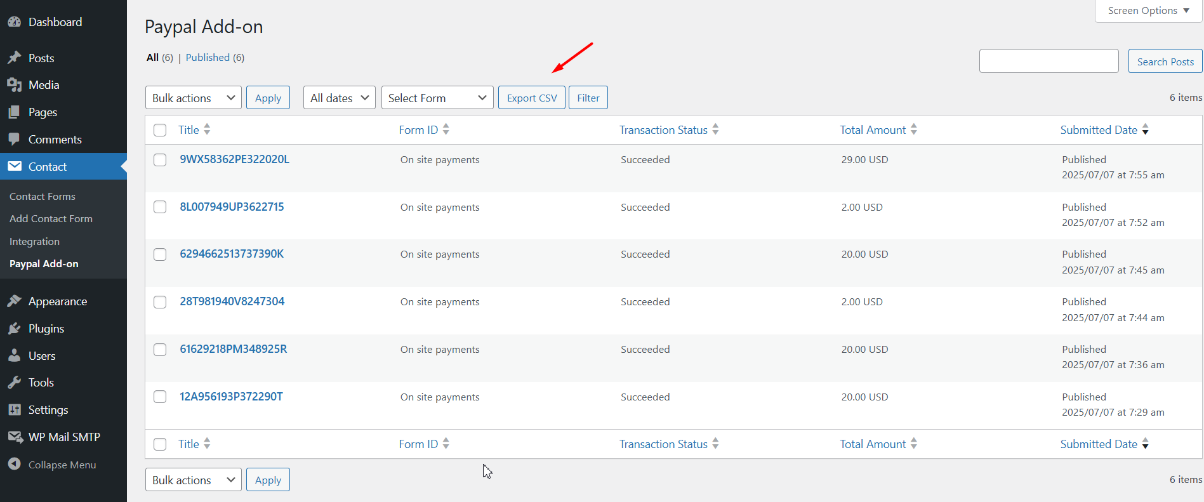Toggle the select-all checkbox in table footer
The height and width of the screenshot is (502, 1204).
click(x=160, y=444)
